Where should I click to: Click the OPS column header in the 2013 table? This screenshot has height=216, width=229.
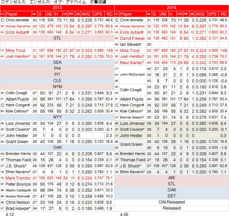point(98,14)
